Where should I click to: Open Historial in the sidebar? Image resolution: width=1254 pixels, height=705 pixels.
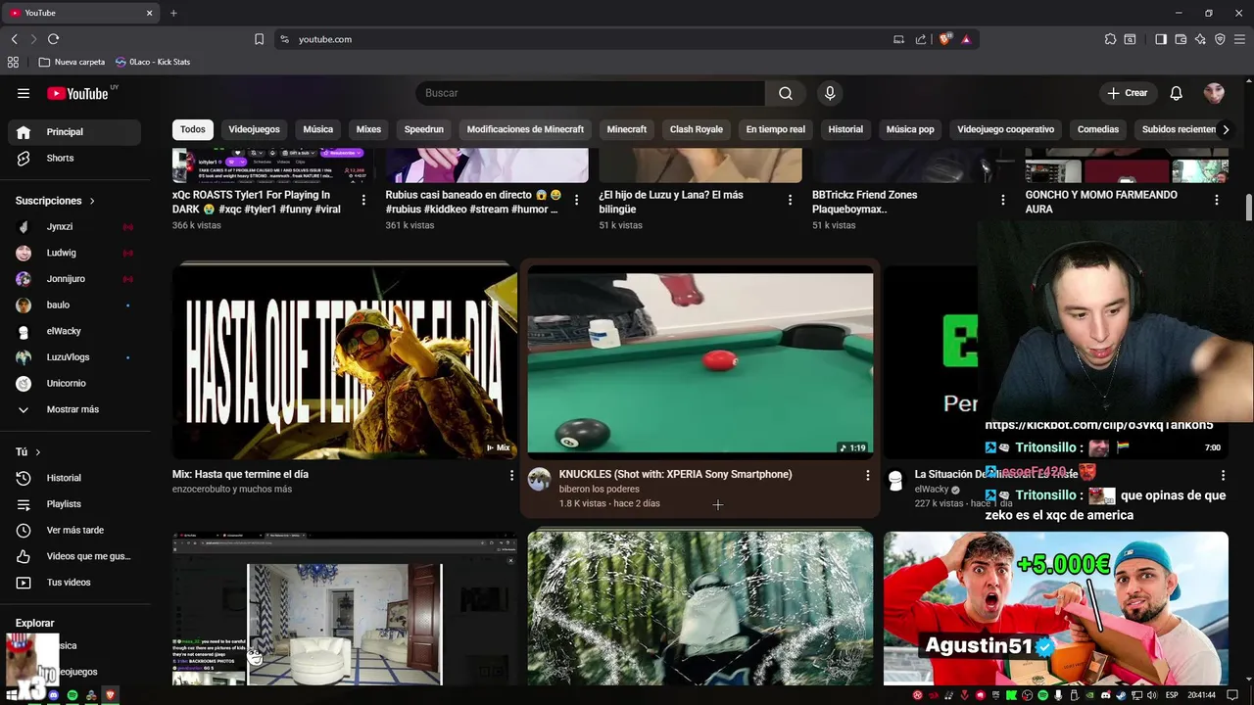coord(74,478)
